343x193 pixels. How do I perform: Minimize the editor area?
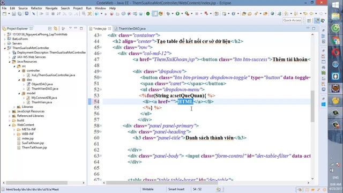click(308, 28)
